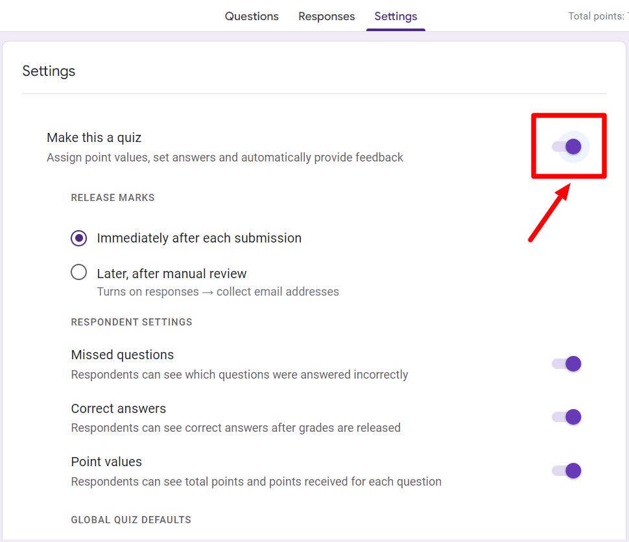Click the collect email addresses hint text
The width and height of the screenshot is (629, 542).
tap(278, 292)
